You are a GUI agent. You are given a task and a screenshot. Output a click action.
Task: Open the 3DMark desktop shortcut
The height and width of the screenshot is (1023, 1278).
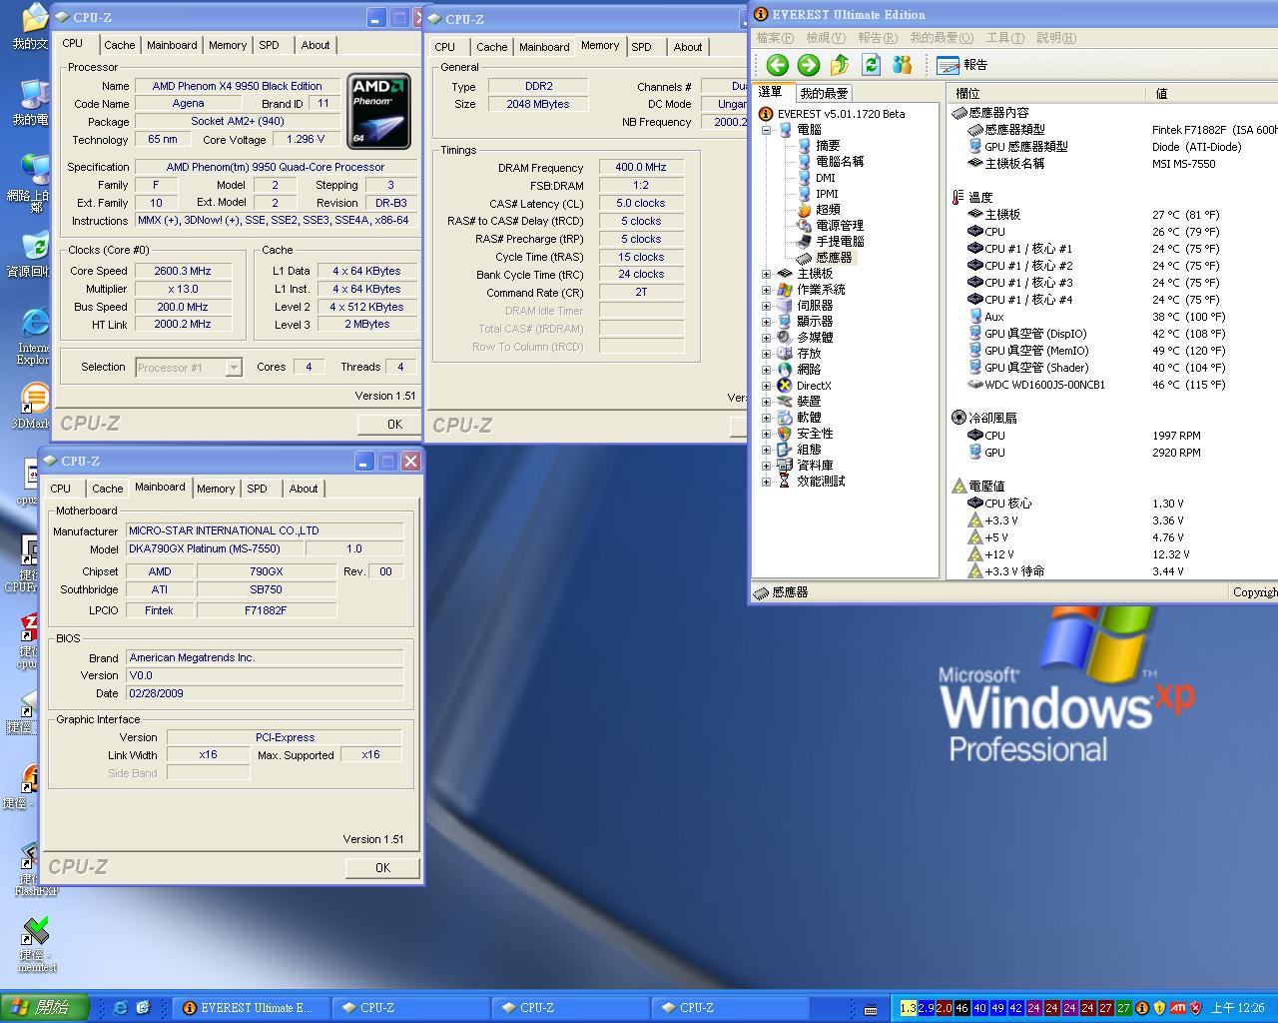33,407
